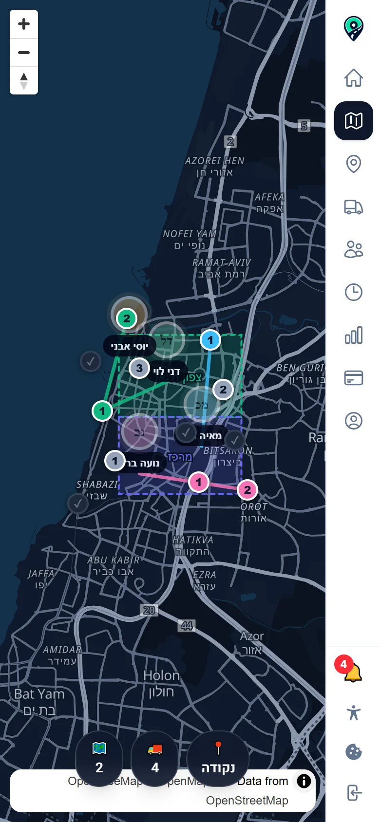Open the clock history sidebar icon
Viewport: 380px width, 822px height.
click(x=354, y=292)
